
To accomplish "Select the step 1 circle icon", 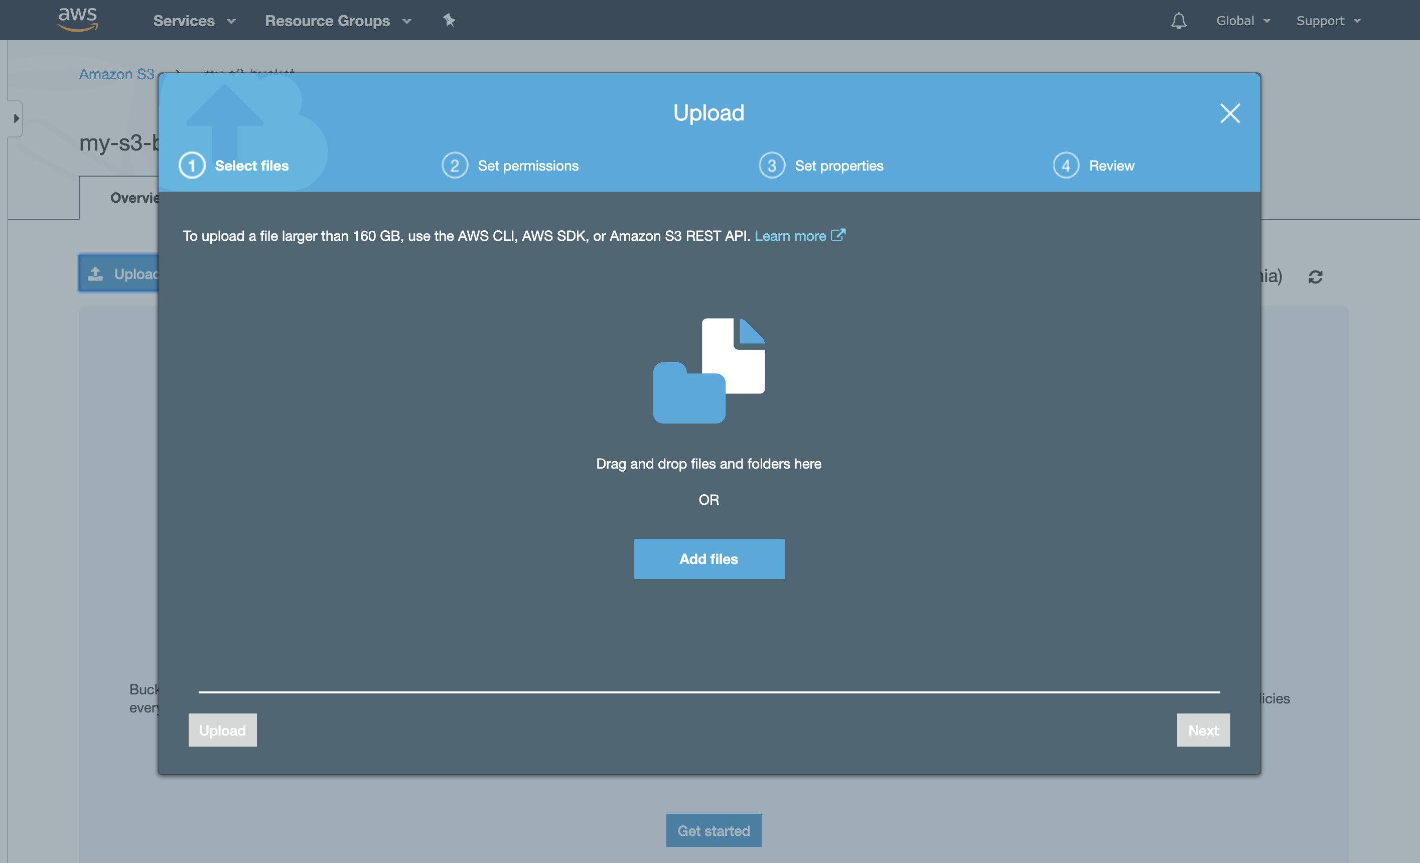I will 192,166.
